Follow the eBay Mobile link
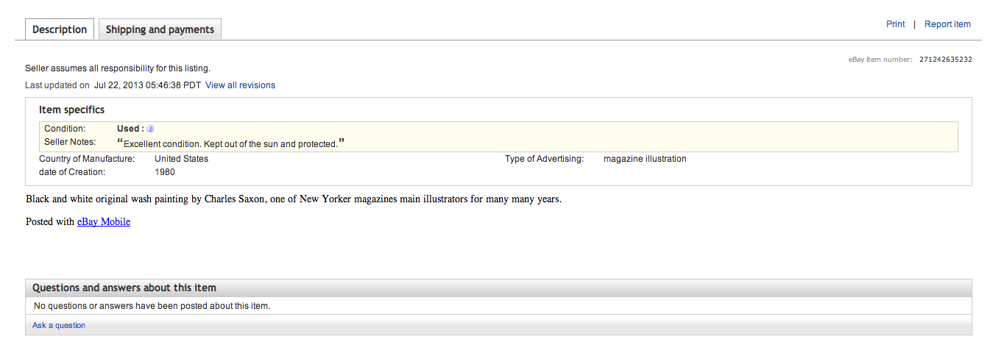The width and height of the screenshot is (993, 356). (104, 221)
